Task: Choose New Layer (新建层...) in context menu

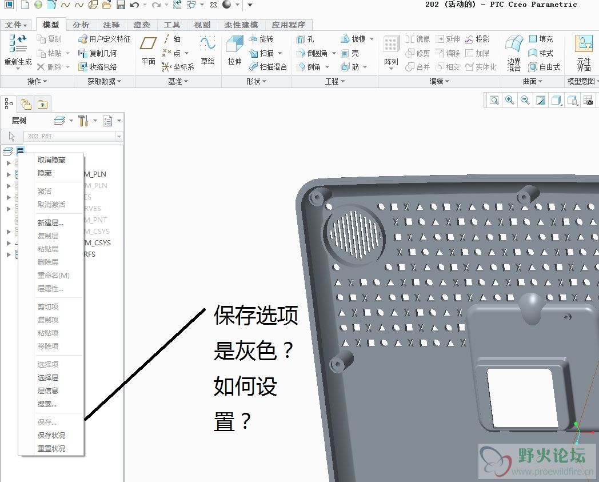Action: pyautogui.click(x=50, y=223)
